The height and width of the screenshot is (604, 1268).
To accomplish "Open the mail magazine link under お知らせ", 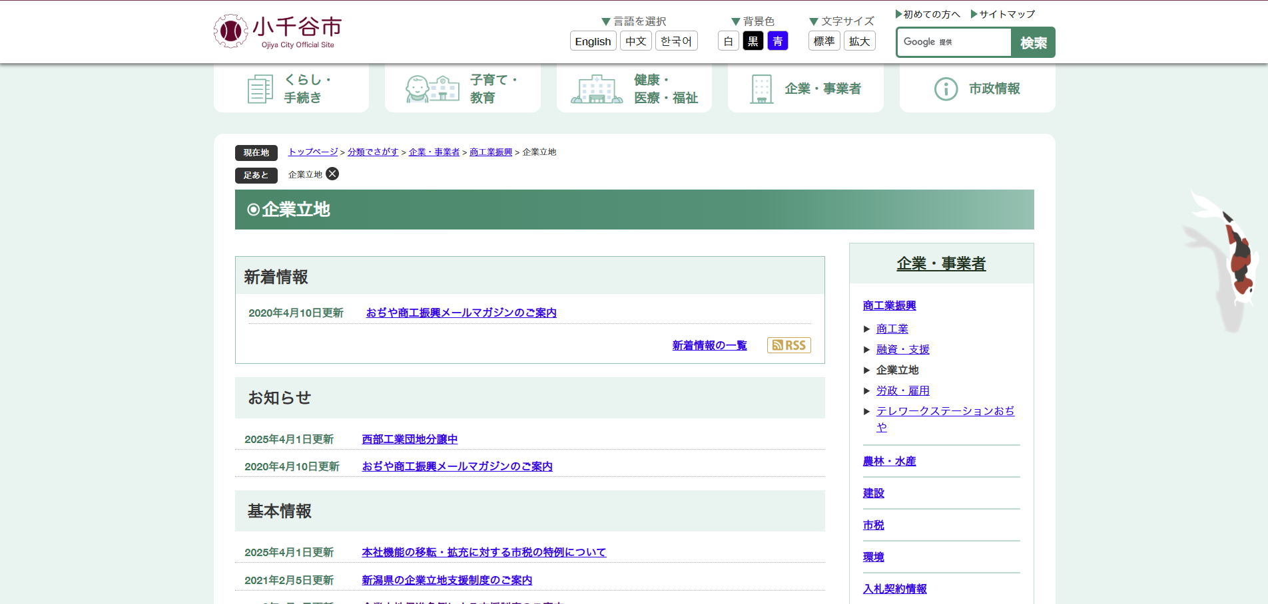I will point(458,466).
